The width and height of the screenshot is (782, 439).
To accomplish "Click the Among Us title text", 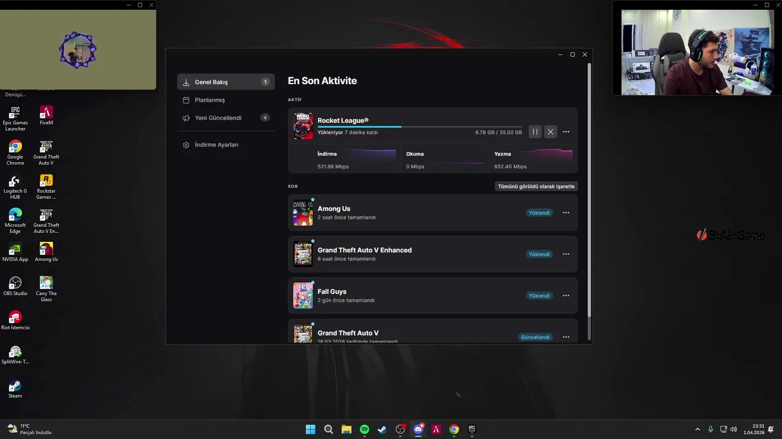I will pyautogui.click(x=334, y=209).
